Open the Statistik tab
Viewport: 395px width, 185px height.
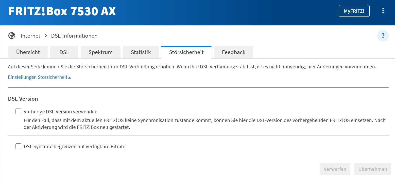141,52
